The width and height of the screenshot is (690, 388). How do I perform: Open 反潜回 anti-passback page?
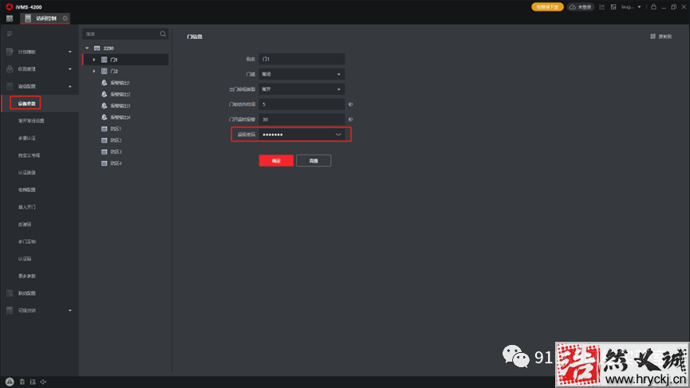click(25, 224)
